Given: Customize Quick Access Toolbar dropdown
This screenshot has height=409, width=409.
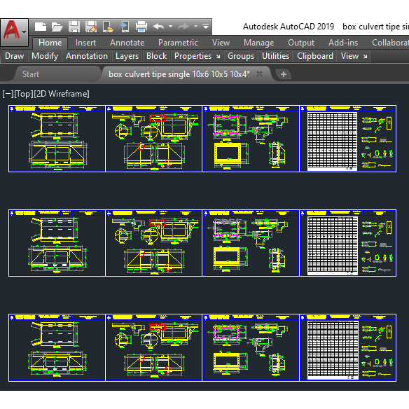Looking at the screenshot, I should (206, 27).
